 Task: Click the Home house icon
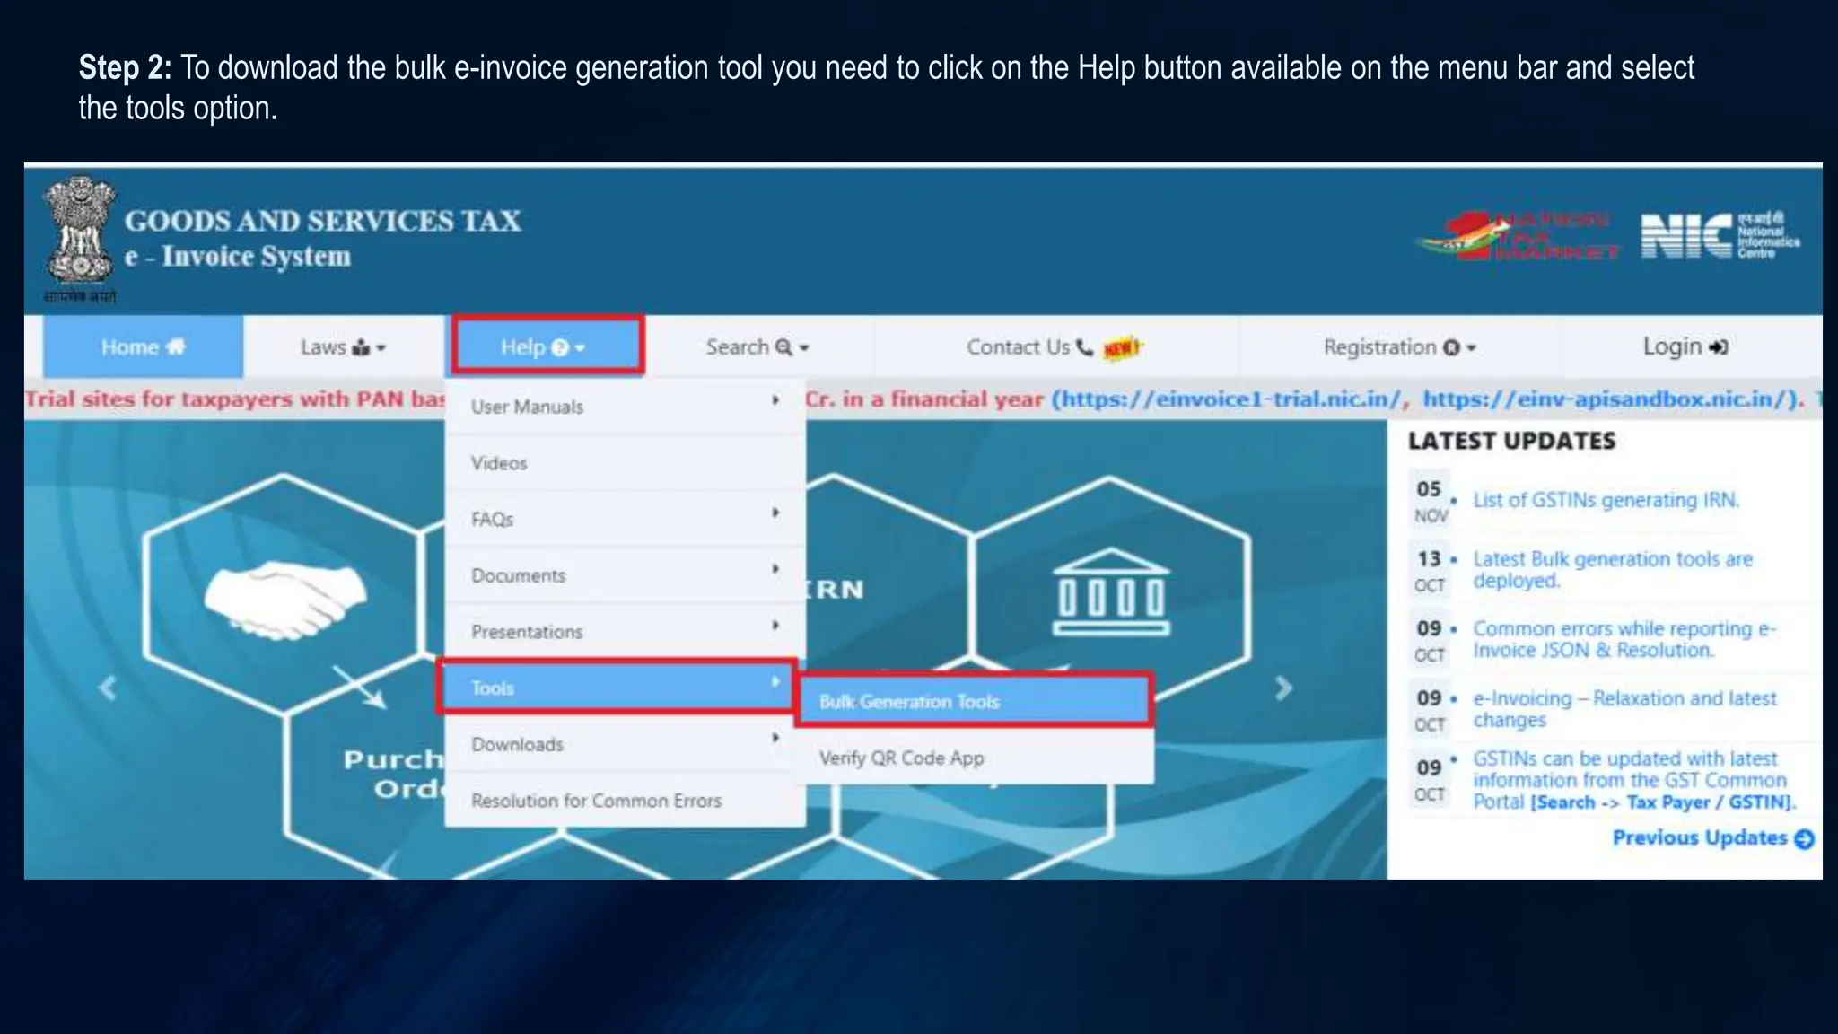click(x=176, y=346)
